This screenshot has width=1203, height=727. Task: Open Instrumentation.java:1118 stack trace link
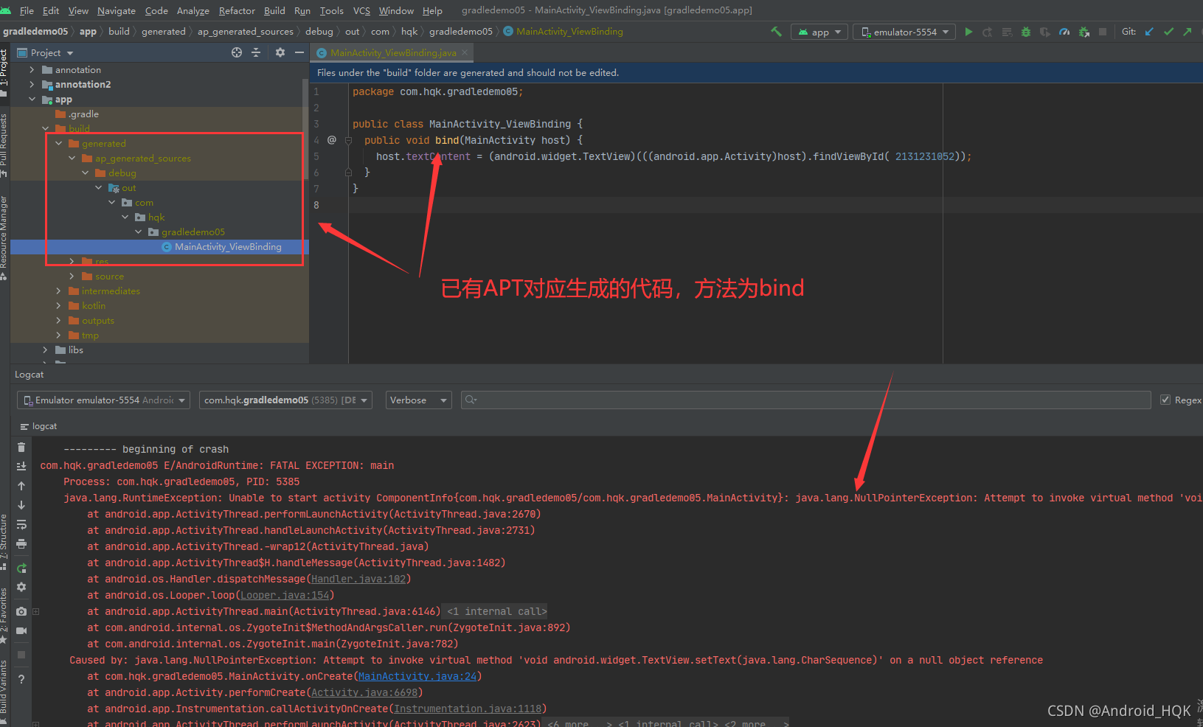[468, 709]
